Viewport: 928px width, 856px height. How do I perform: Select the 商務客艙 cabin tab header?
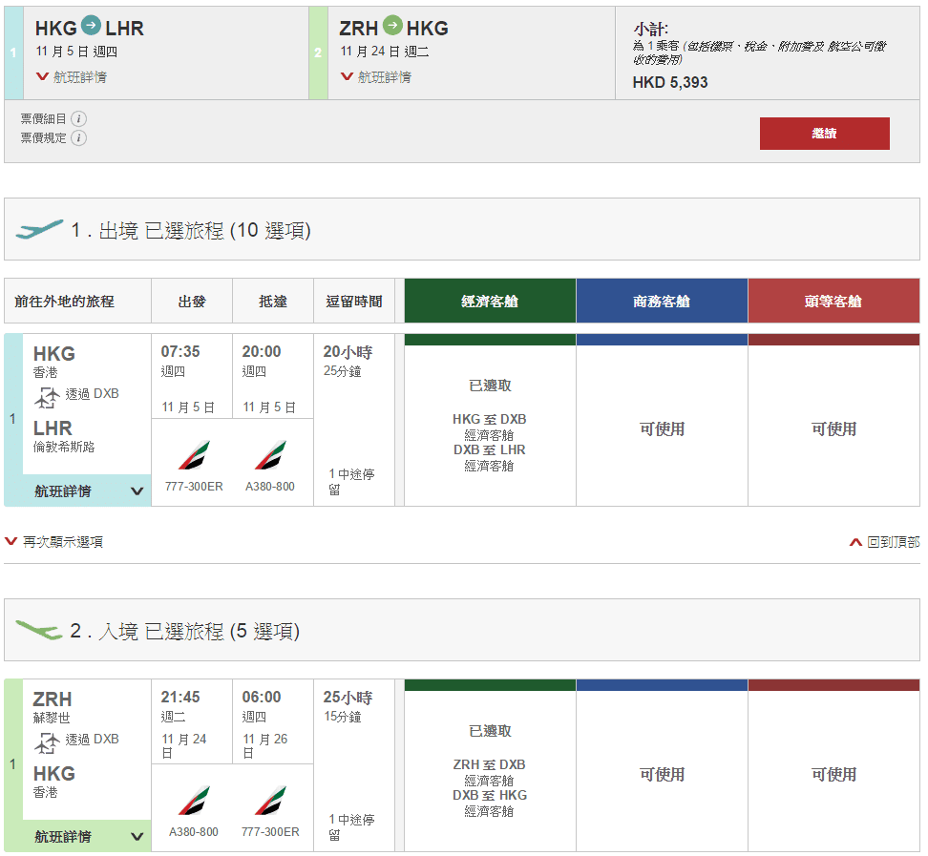(x=662, y=302)
